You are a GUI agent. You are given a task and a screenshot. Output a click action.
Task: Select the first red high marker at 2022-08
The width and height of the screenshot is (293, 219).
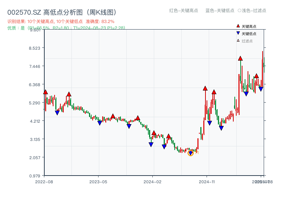click(x=45, y=92)
